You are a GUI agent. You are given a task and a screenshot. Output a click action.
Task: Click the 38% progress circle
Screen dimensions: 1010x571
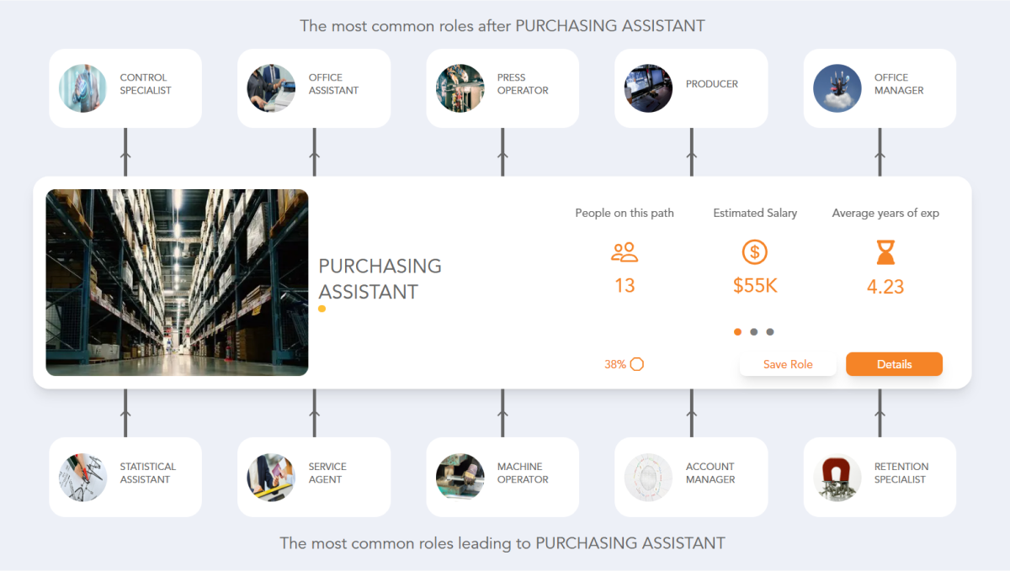coord(637,364)
